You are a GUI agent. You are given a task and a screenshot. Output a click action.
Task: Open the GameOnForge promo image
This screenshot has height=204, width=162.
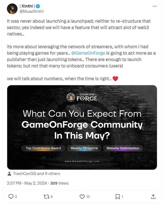82,127
